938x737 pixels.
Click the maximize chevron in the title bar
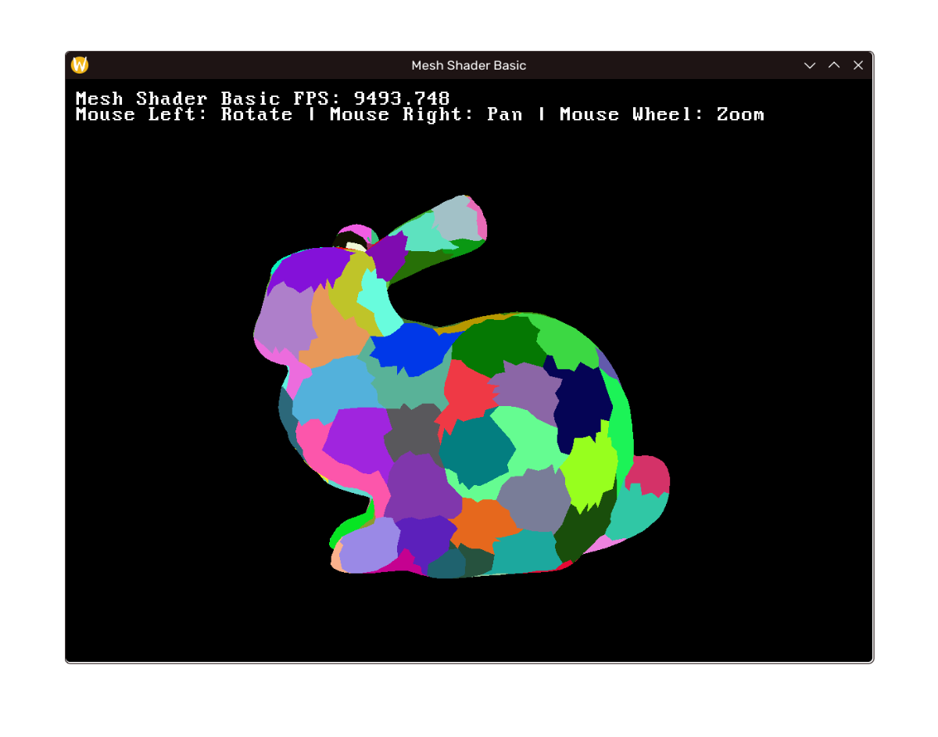[x=833, y=66]
